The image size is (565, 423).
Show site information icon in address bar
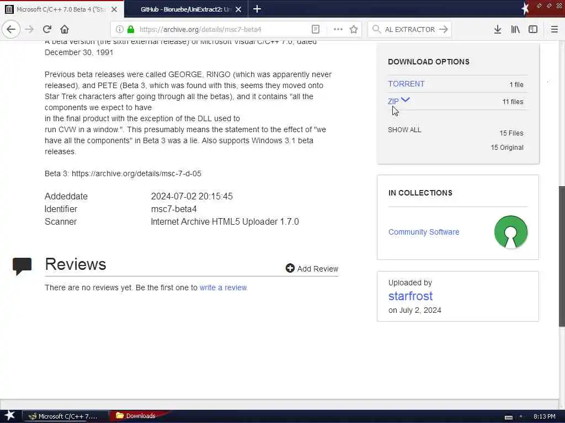point(119,29)
